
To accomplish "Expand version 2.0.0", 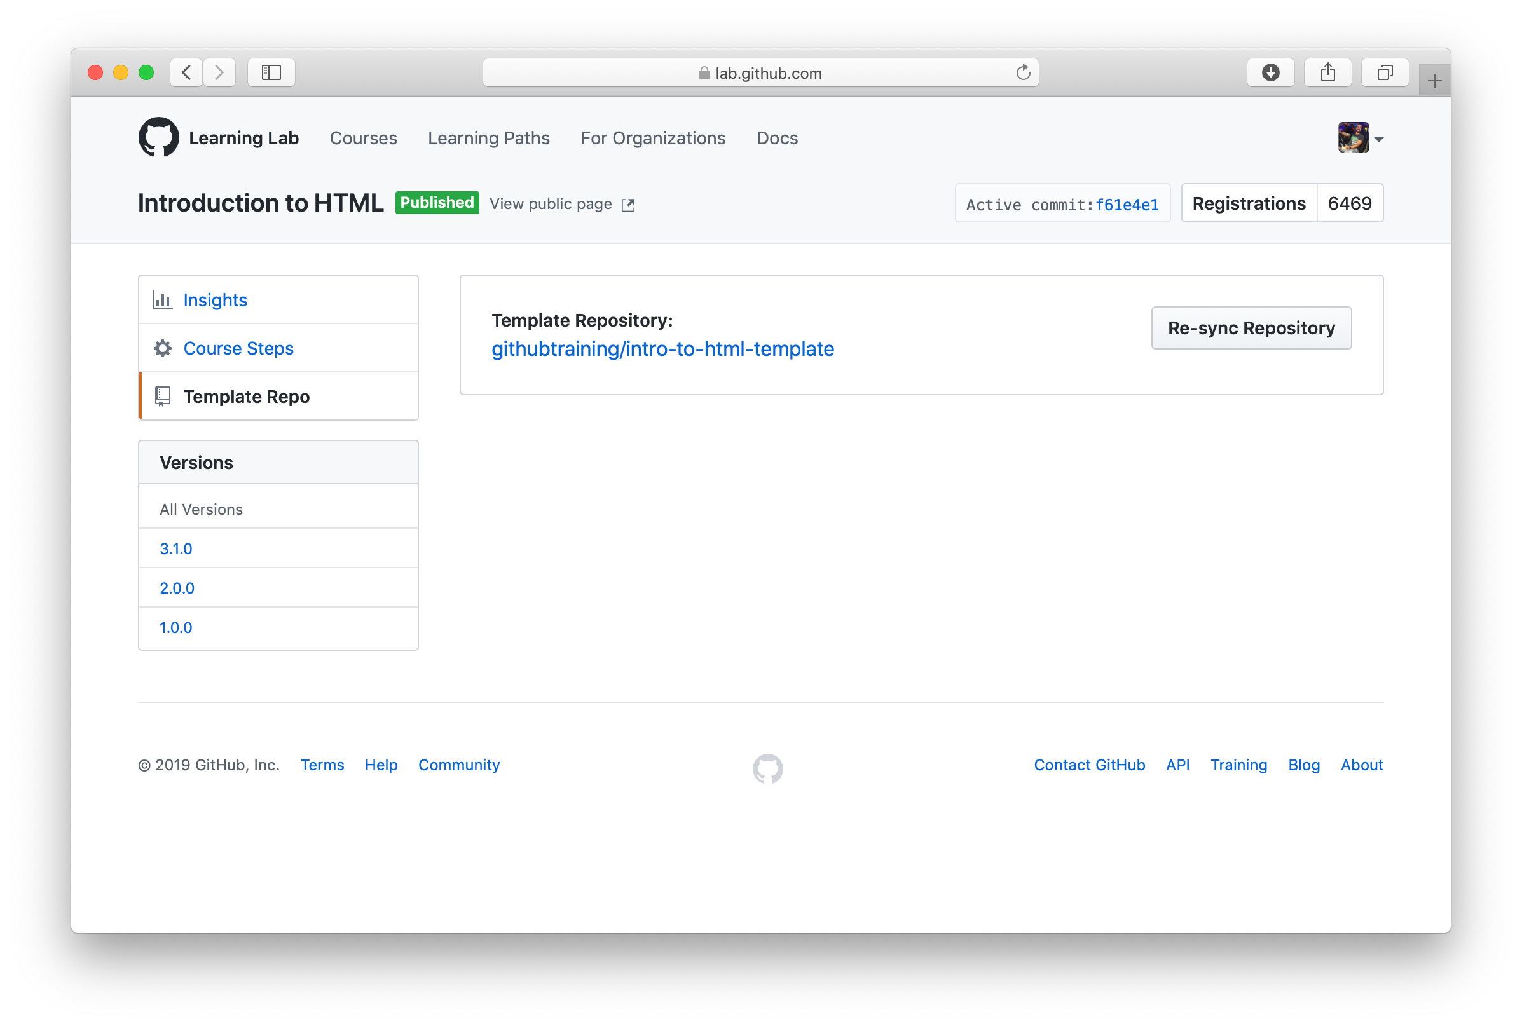I will pos(177,588).
